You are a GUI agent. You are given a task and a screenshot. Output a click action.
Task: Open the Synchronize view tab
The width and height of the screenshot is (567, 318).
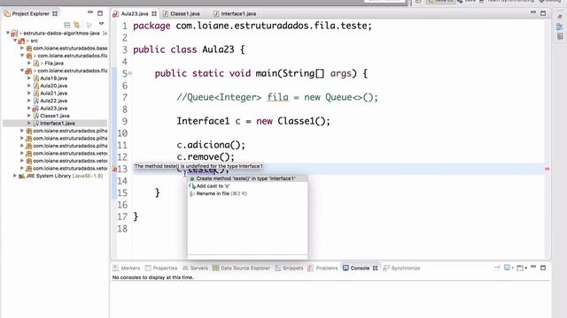click(x=401, y=269)
